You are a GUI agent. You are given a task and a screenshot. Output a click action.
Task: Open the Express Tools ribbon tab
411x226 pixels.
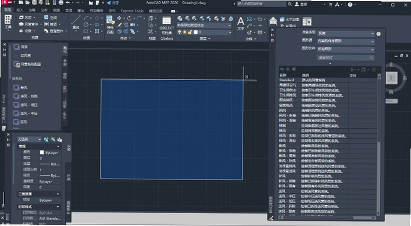tap(132, 11)
